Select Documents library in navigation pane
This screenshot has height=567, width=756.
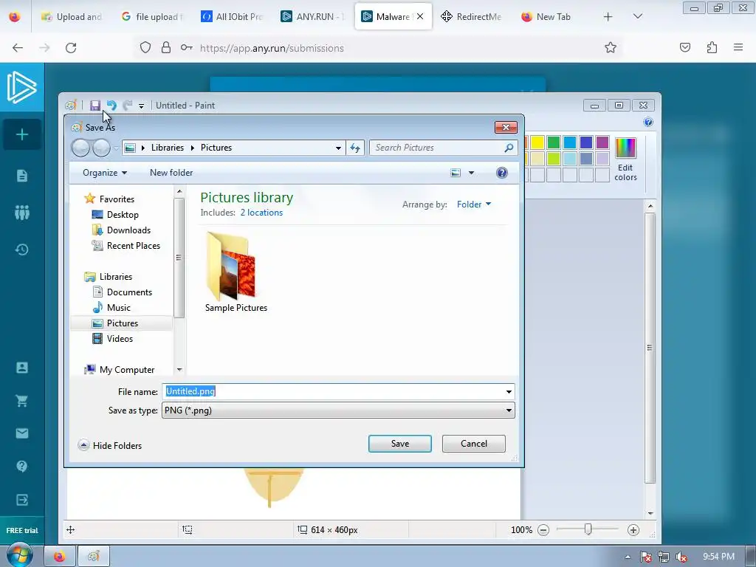(129, 292)
